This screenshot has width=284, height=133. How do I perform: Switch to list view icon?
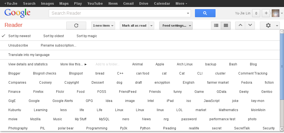coord(216,25)
